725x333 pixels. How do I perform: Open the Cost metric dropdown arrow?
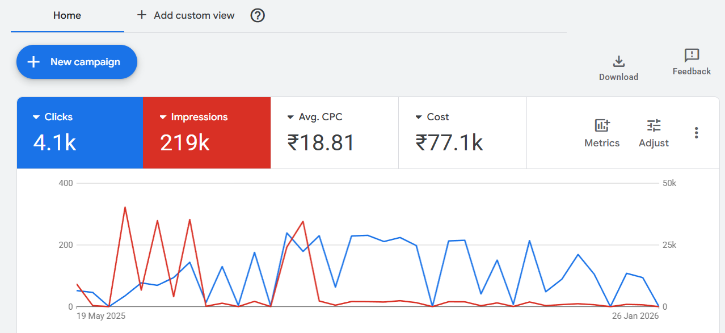(x=419, y=117)
